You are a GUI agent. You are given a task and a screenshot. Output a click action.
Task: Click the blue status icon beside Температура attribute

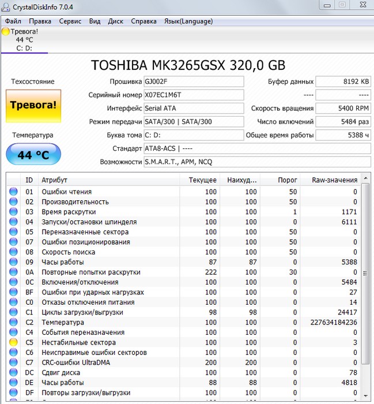click(x=13, y=322)
